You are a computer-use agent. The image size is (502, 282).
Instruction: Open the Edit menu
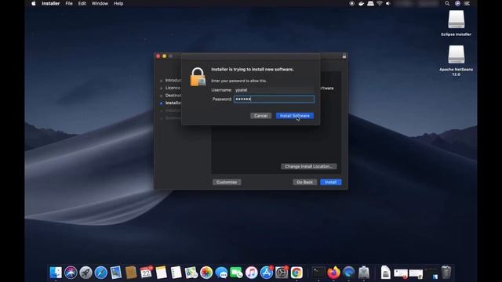[x=82, y=3]
